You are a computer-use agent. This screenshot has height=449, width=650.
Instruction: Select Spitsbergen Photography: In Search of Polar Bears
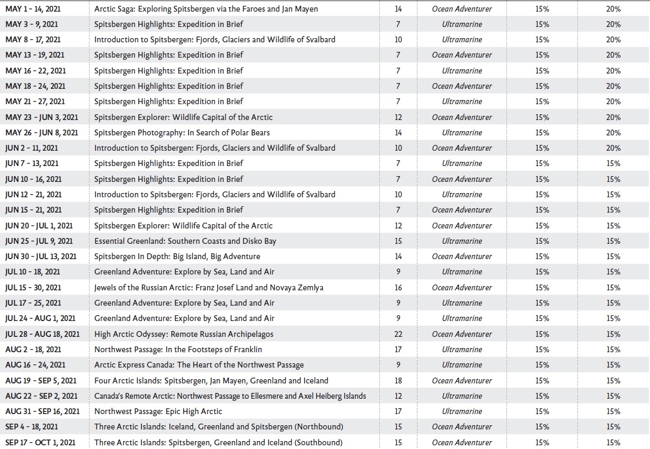point(182,133)
